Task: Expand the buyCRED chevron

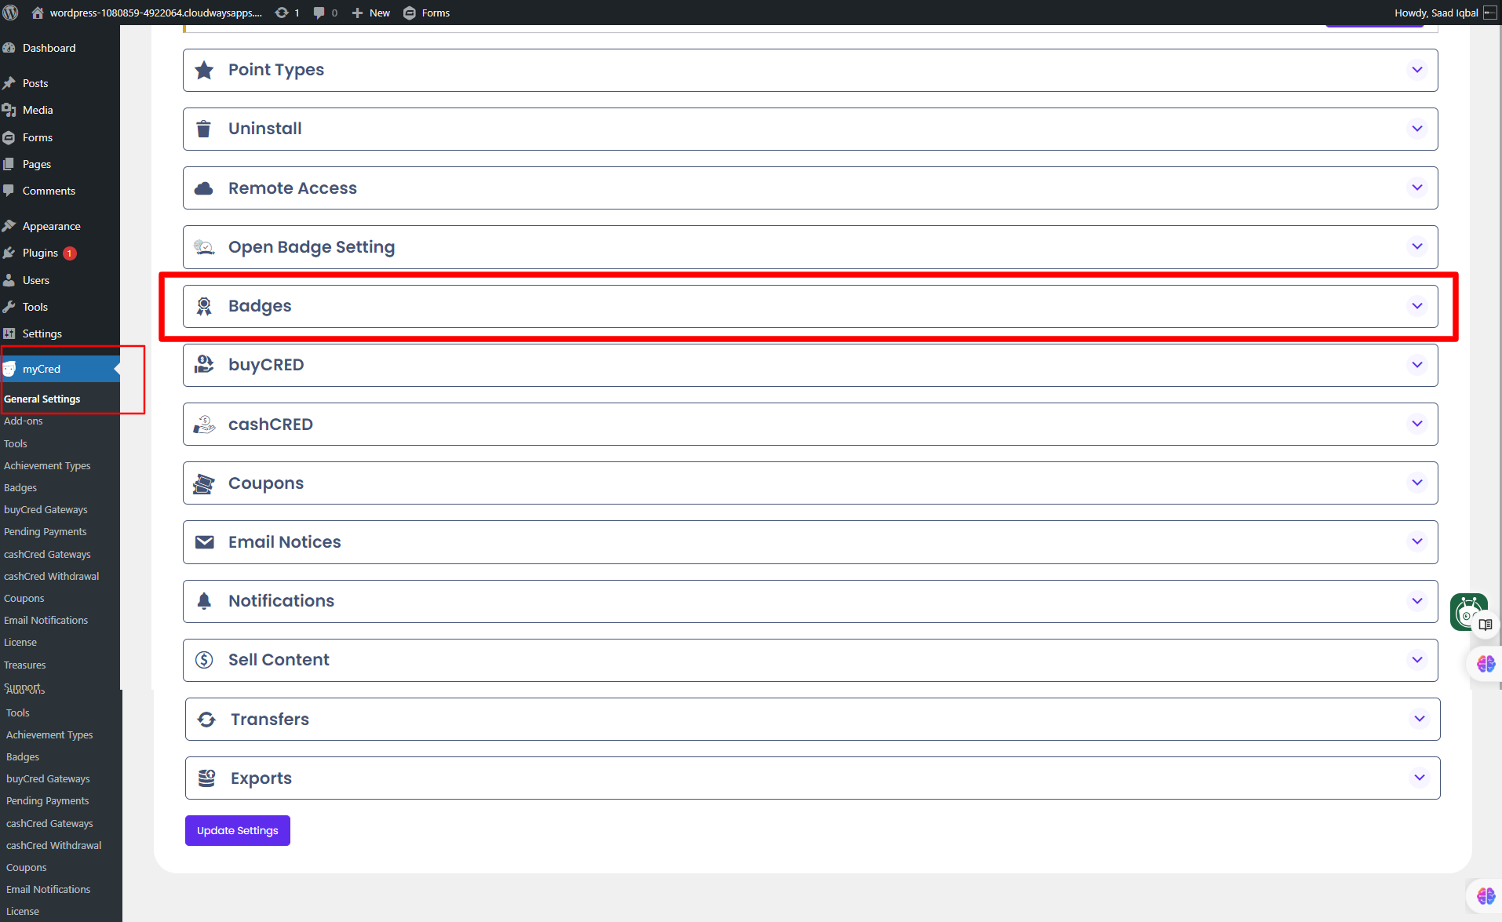Action: click(x=1417, y=365)
